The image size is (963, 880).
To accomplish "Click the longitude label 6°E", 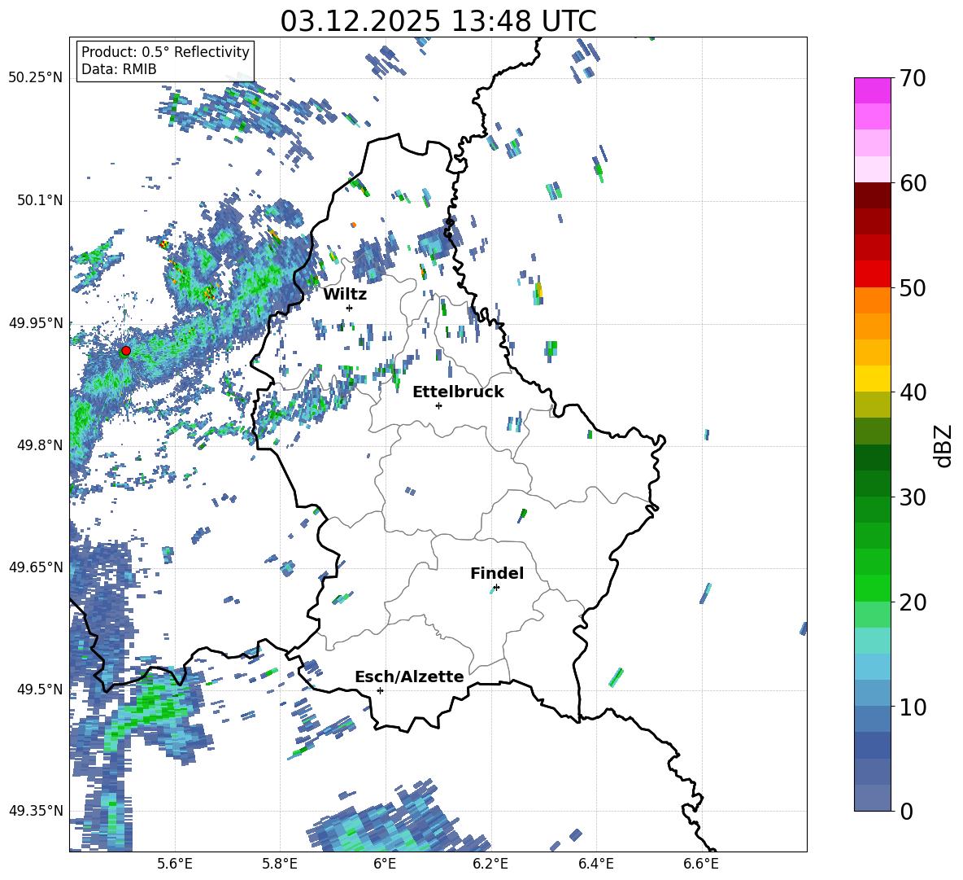I will (x=385, y=864).
